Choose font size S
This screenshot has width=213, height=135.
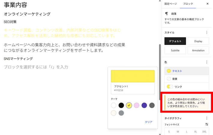pos(169,131)
